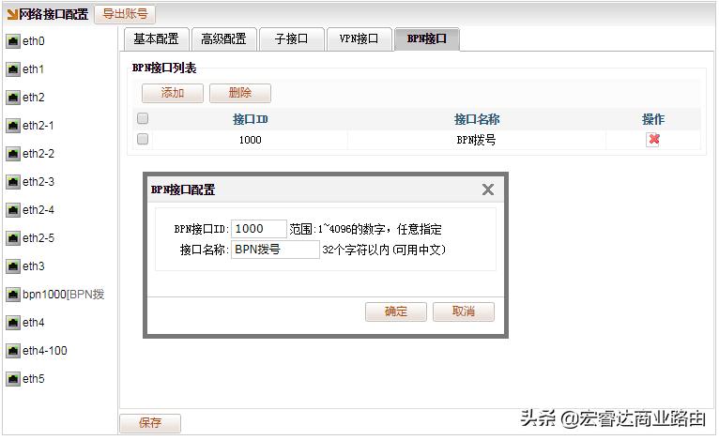Click the eth2 interface icon
Image resolution: width=719 pixels, height=440 pixels.
point(13,98)
